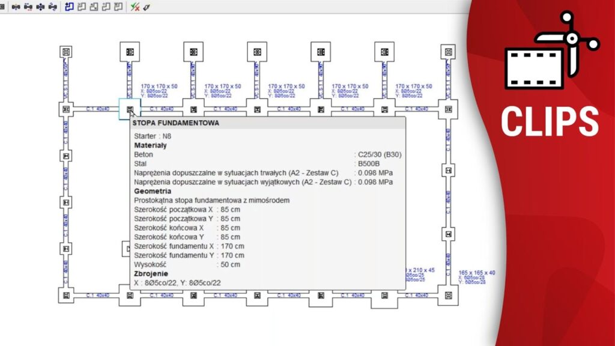Click "C.1 40x40" beam label right of highlighted footing

pos(162,109)
